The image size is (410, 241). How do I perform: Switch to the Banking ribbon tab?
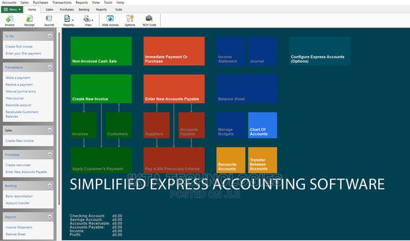tap(84, 9)
